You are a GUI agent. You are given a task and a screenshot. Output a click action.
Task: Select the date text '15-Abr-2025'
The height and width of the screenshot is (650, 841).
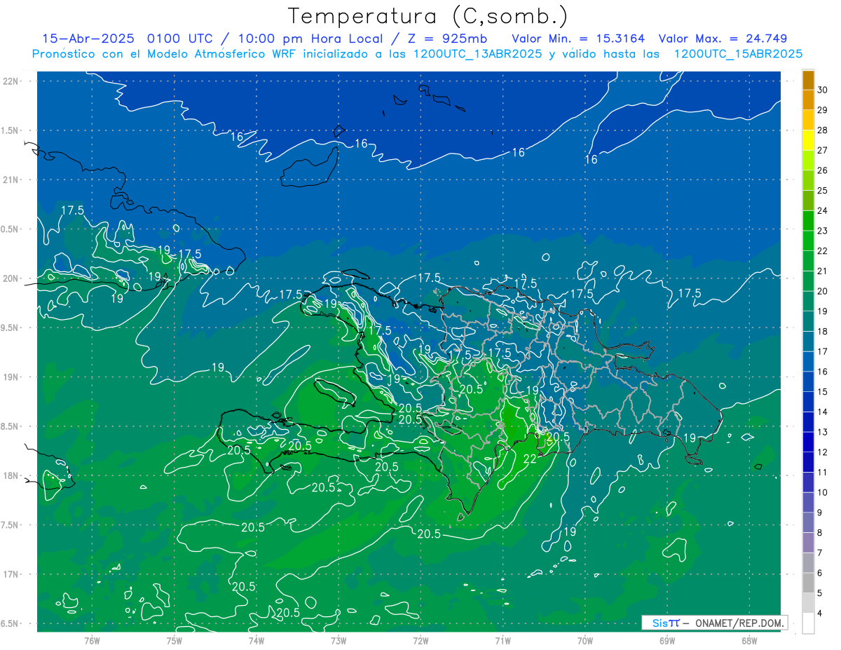coord(88,39)
